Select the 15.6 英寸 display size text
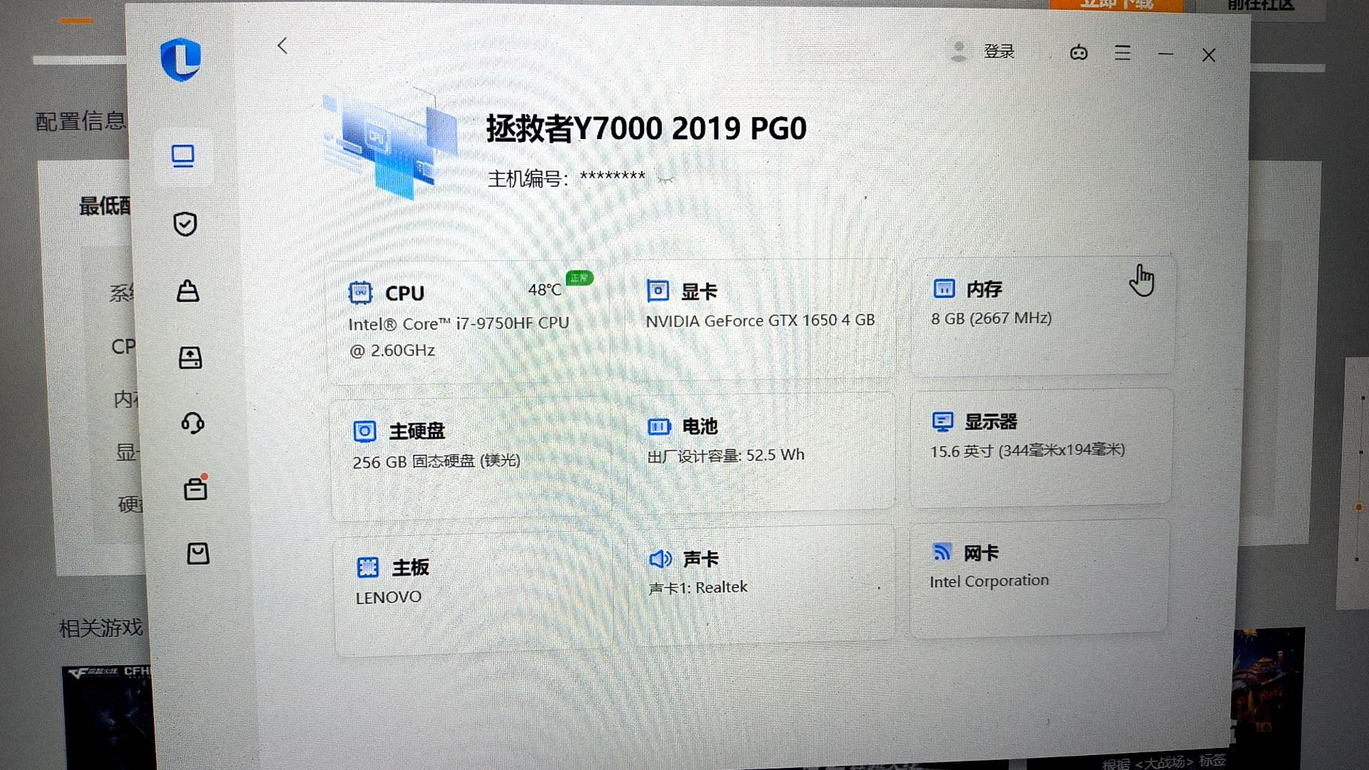This screenshot has height=770, width=1369. tap(1027, 451)
